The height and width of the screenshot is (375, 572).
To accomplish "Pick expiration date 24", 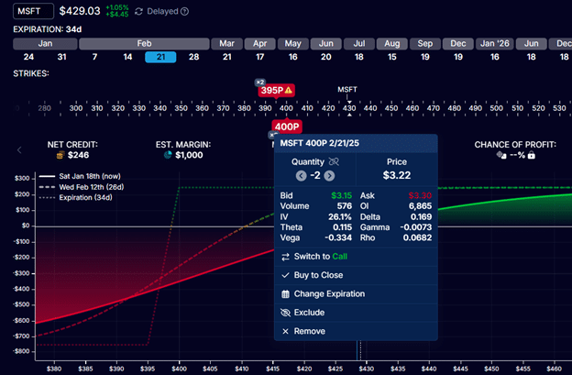I will tap(28, 57).
